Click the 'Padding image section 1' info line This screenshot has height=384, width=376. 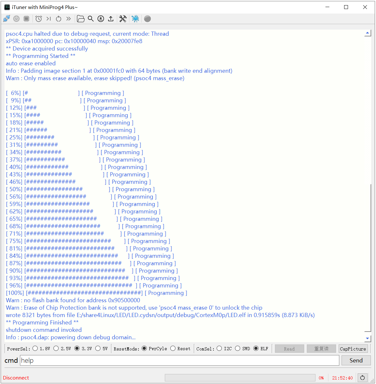119,71
